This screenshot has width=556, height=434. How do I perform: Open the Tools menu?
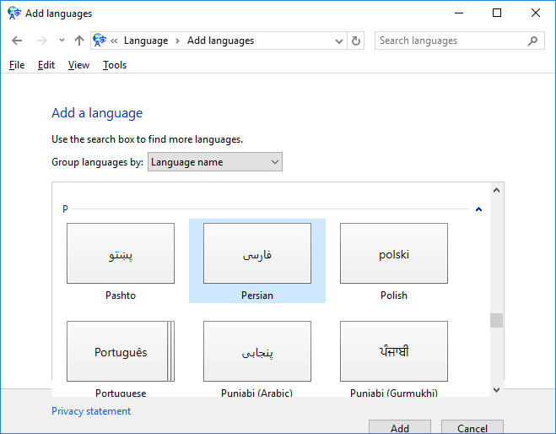click(x=115, y=65)
